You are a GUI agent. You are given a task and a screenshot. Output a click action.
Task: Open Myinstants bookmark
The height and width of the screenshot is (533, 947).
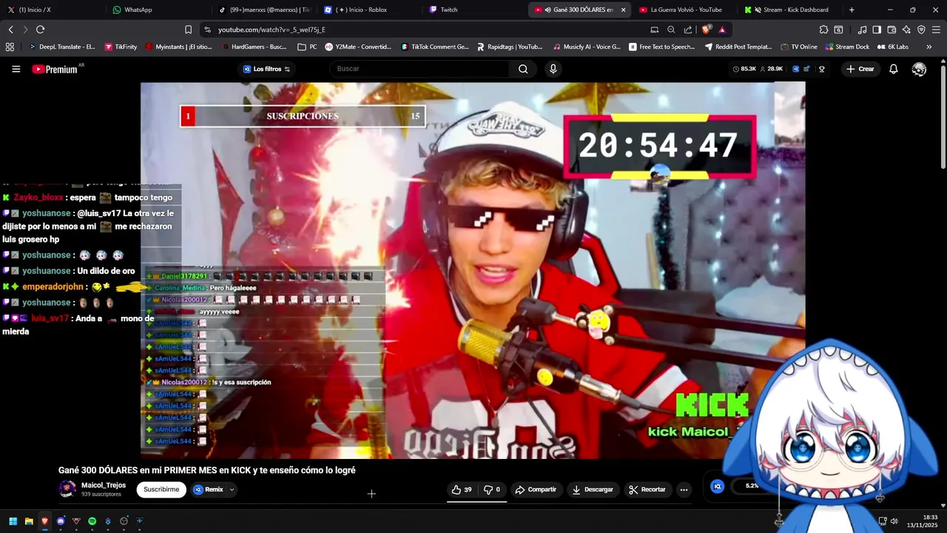178,47
